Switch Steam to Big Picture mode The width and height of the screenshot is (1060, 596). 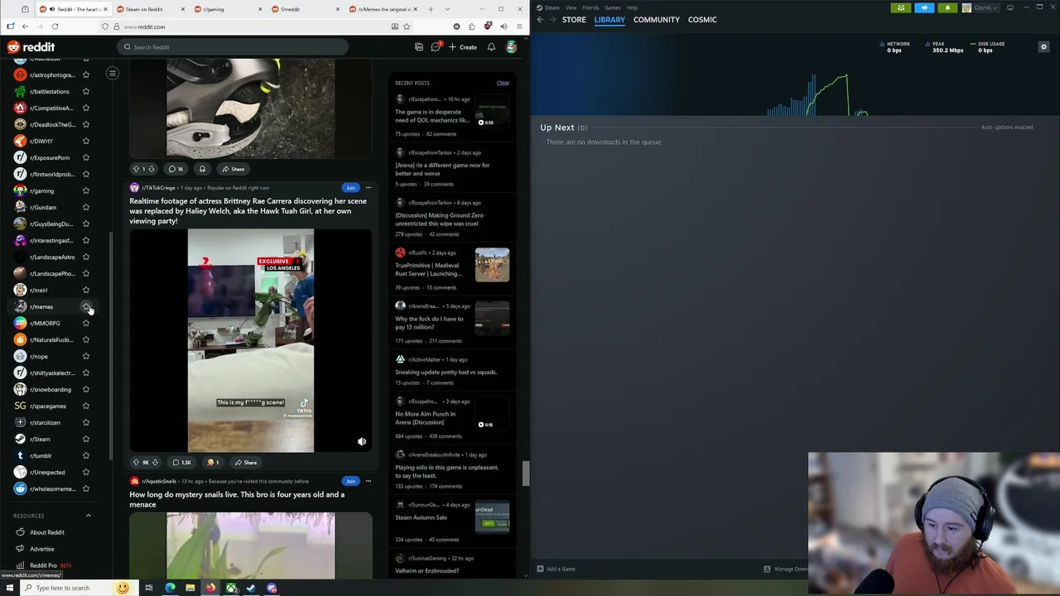tap(1009, 7)
